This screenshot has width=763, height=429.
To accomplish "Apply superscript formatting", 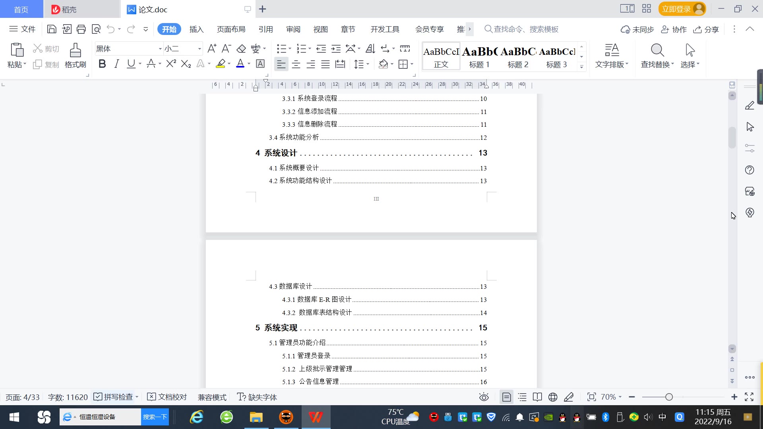I will [x=171, y=64].
